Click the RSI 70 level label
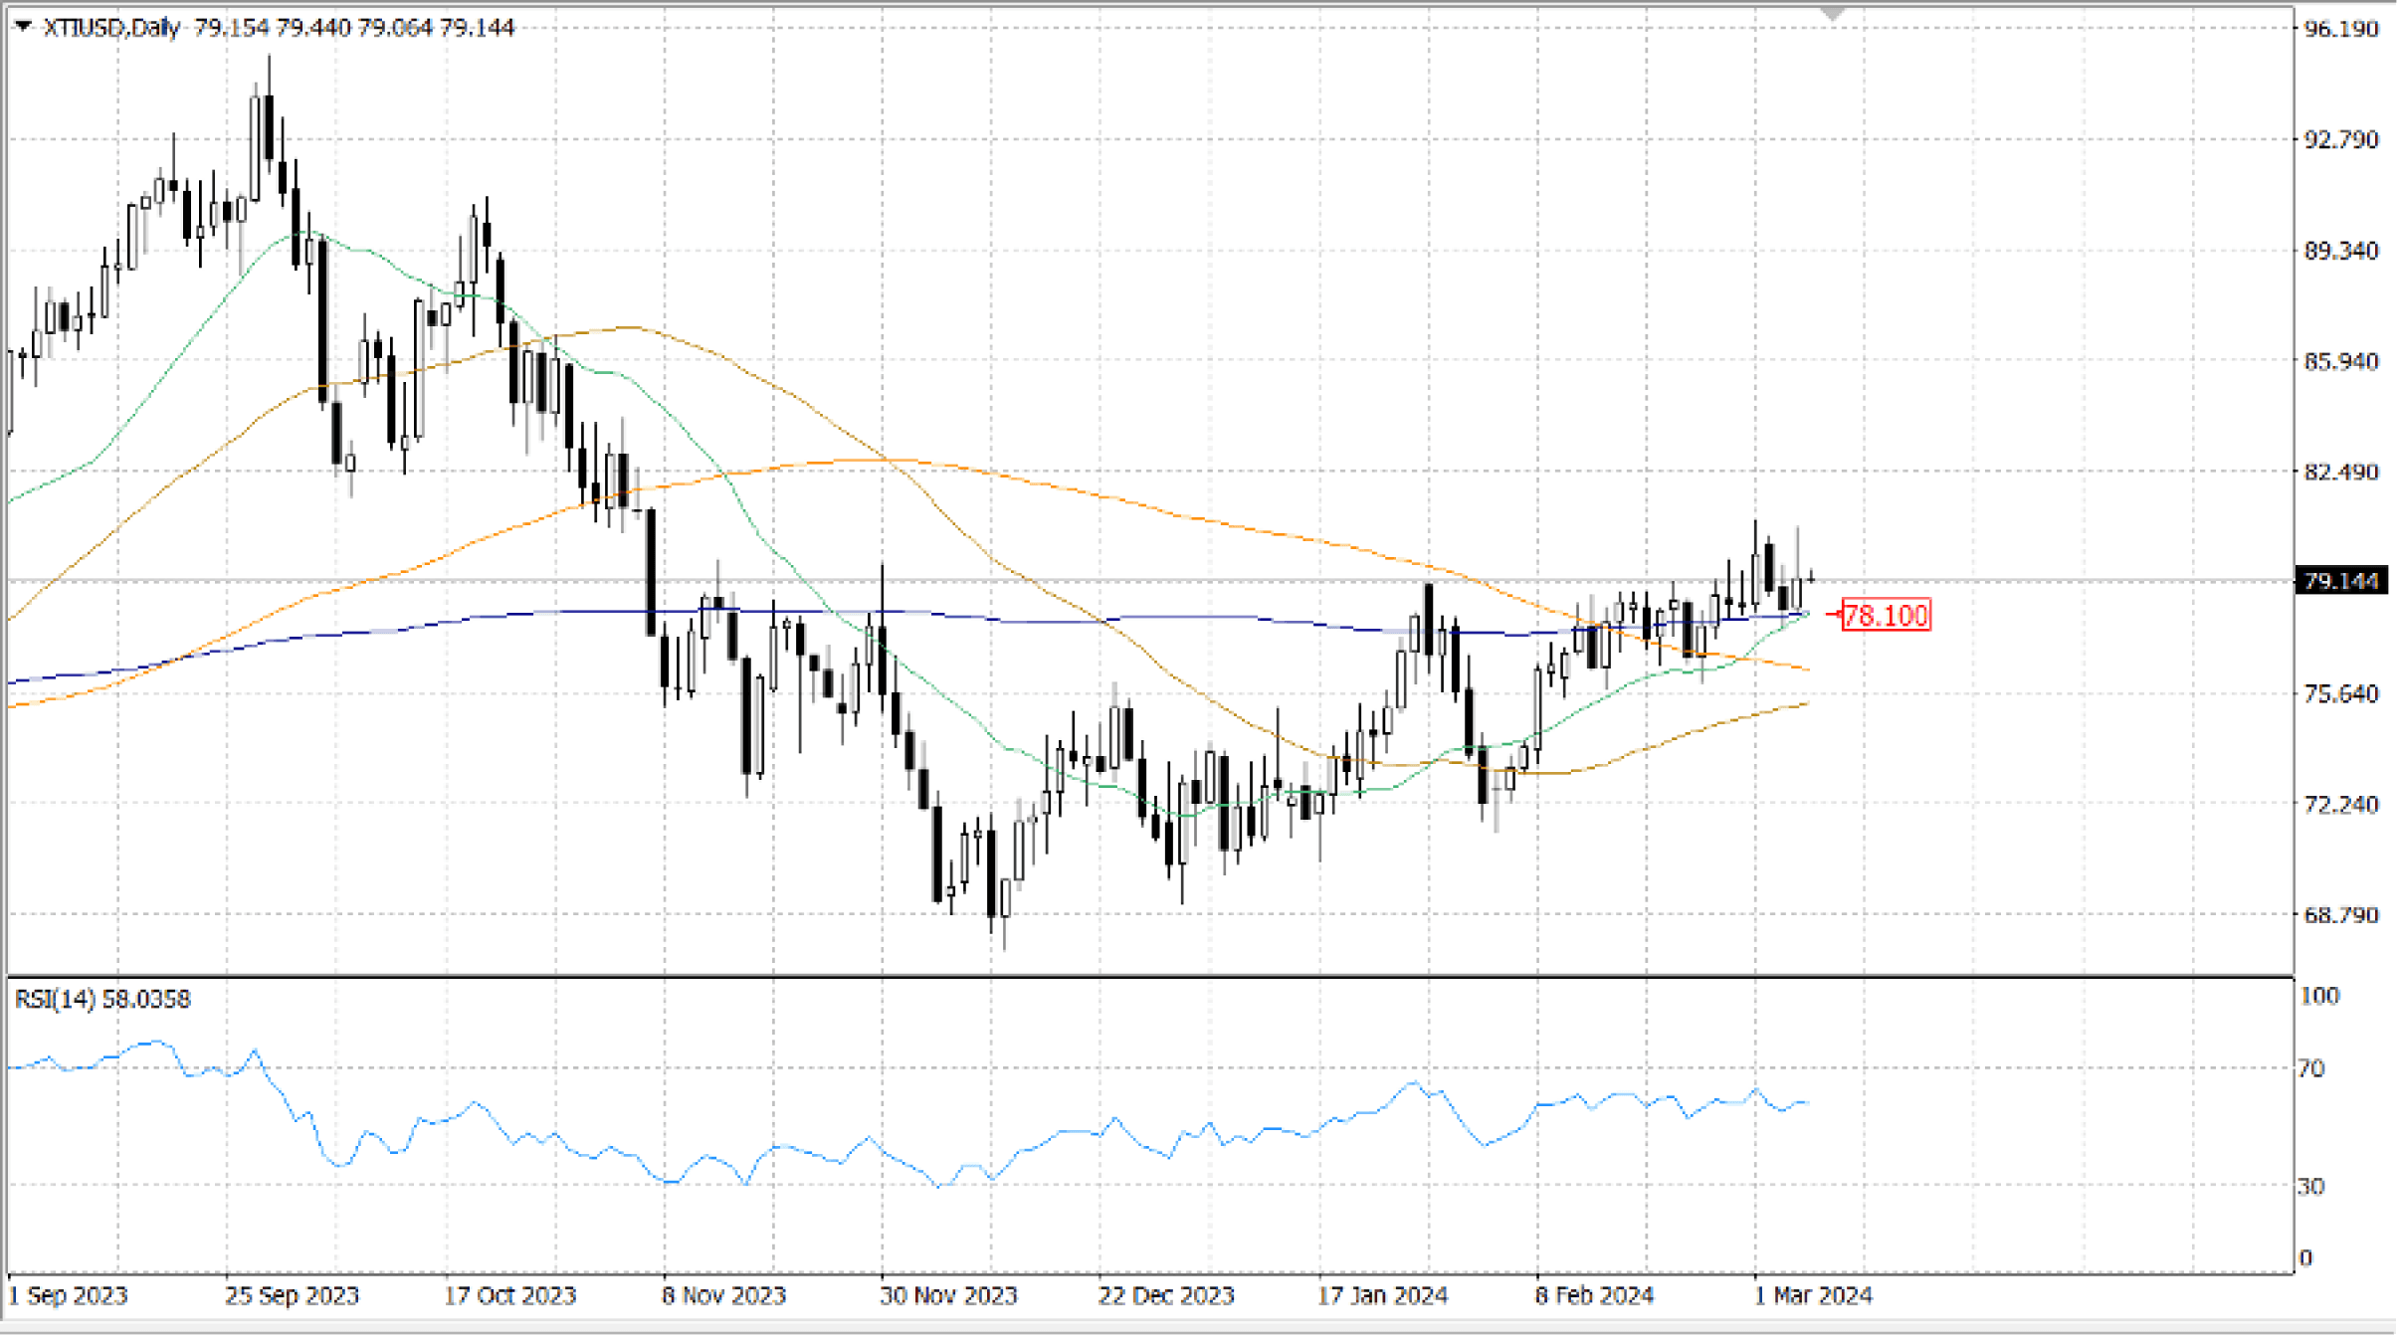The image size is (2399, 1337). [2311, 1068]
